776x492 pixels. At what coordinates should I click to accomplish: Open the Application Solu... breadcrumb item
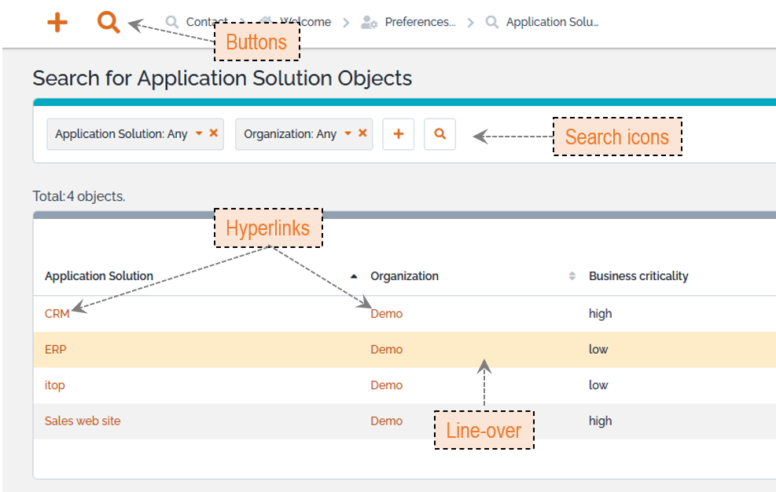[552, 22]
